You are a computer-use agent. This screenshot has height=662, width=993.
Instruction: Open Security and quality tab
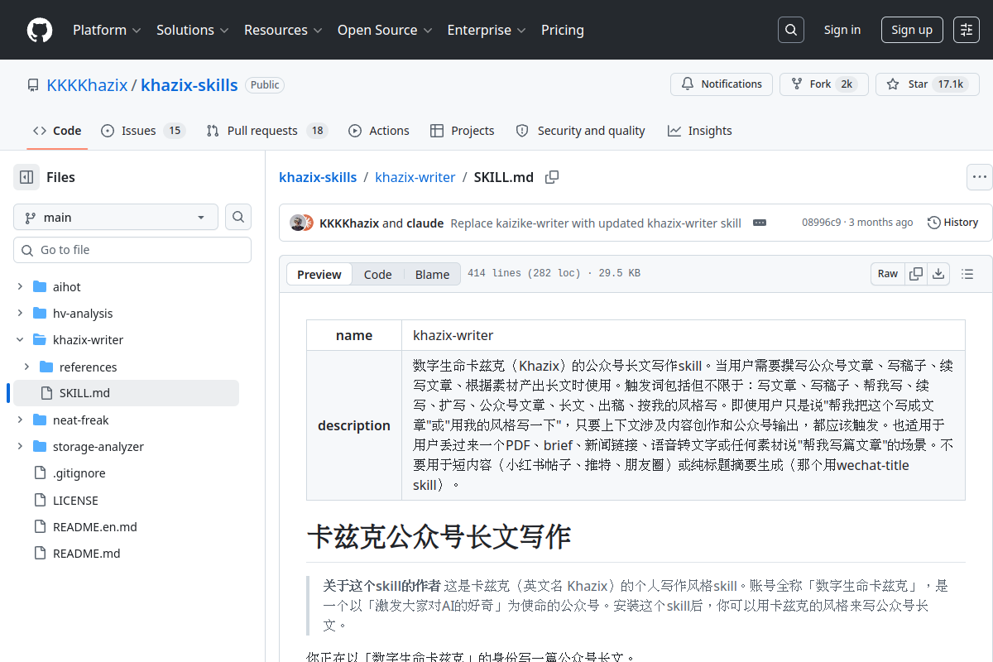coord(580,131)
